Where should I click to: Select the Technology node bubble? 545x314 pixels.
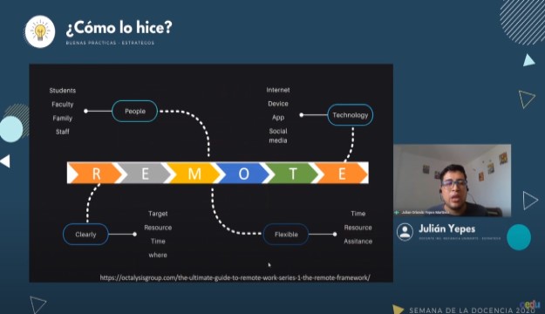pyautogui.click(x=350, y=115)
